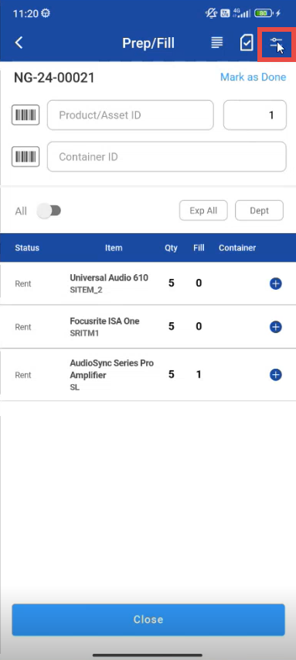Focus the Product/Asset ID field
296x660 pixels.
[x=130, y=115]
